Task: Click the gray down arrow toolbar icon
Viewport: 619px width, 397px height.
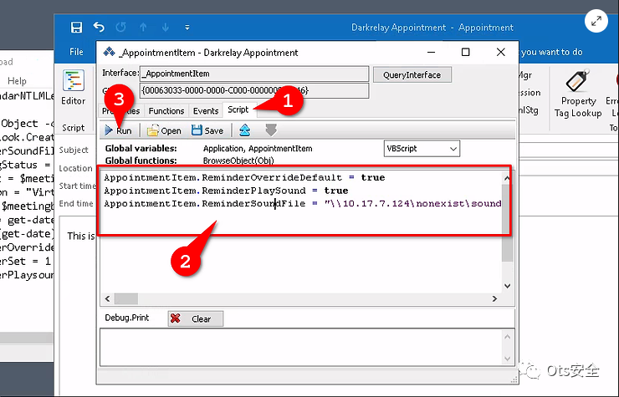Action: point(271,130)
